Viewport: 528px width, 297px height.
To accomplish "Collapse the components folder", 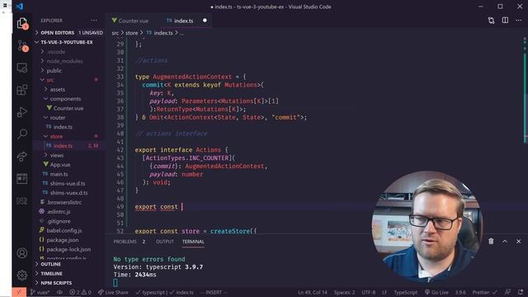I will [68, 99].
